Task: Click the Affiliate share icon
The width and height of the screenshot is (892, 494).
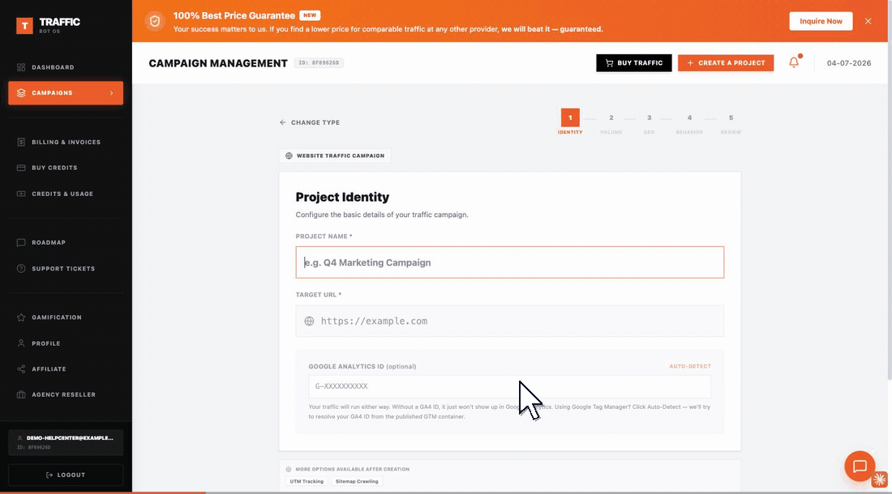Action: (x=21, y=369)
